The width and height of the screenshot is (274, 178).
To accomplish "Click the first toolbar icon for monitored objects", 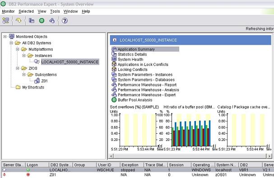I will 6,21.
